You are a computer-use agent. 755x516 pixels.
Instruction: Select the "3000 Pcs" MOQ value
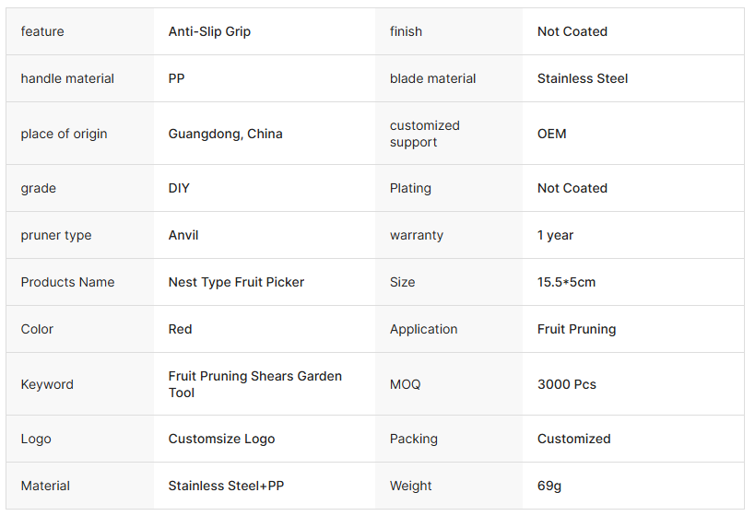(566, 384)
